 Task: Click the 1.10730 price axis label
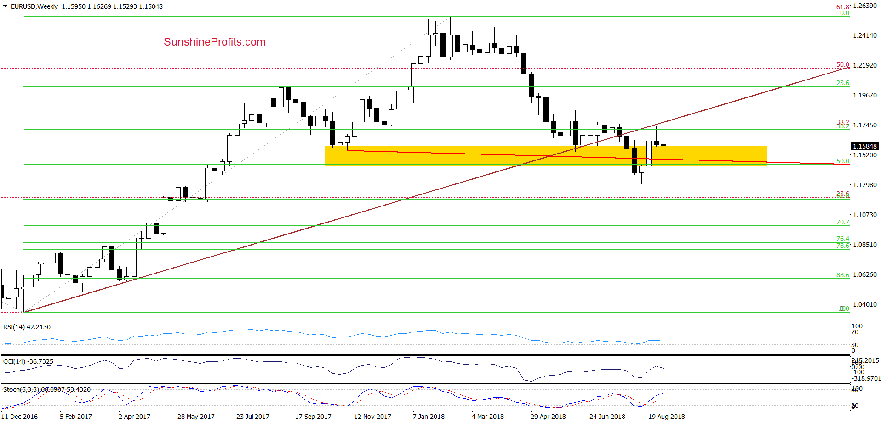(865, 215)
